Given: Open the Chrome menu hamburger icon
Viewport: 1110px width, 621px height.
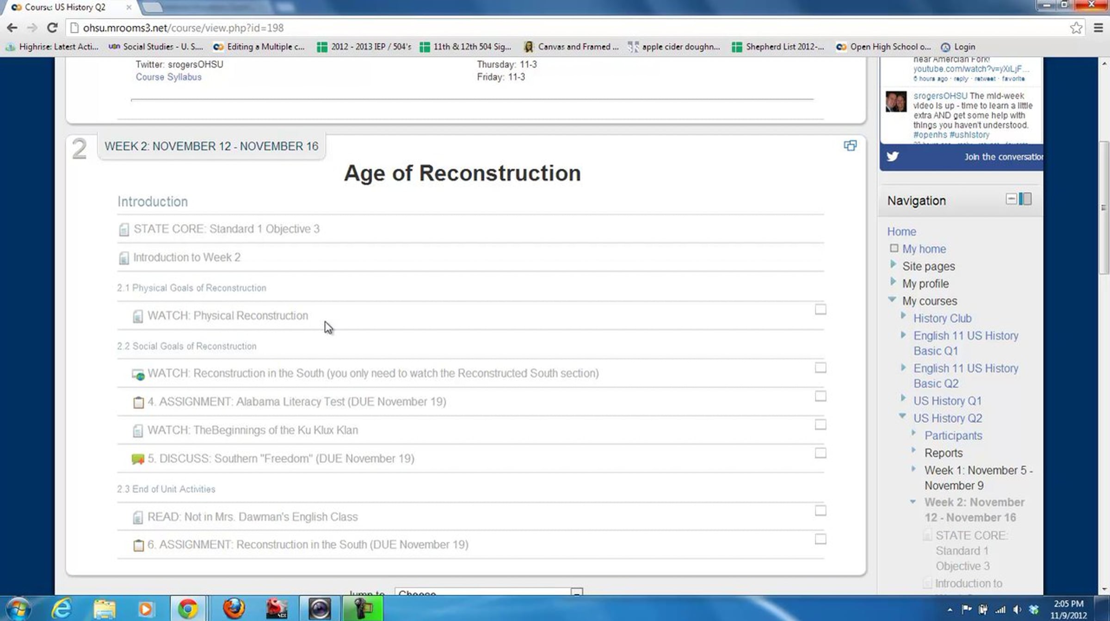Looking at the screenshot, I should tap(1098, 28).
